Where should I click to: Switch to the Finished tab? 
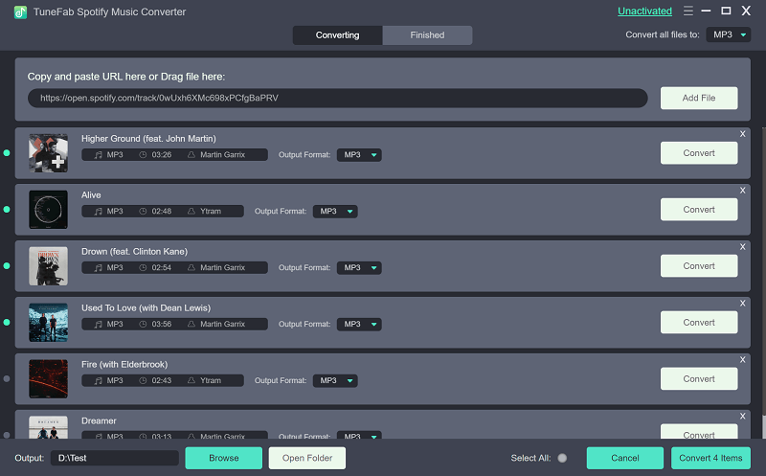tap(427, 35)
